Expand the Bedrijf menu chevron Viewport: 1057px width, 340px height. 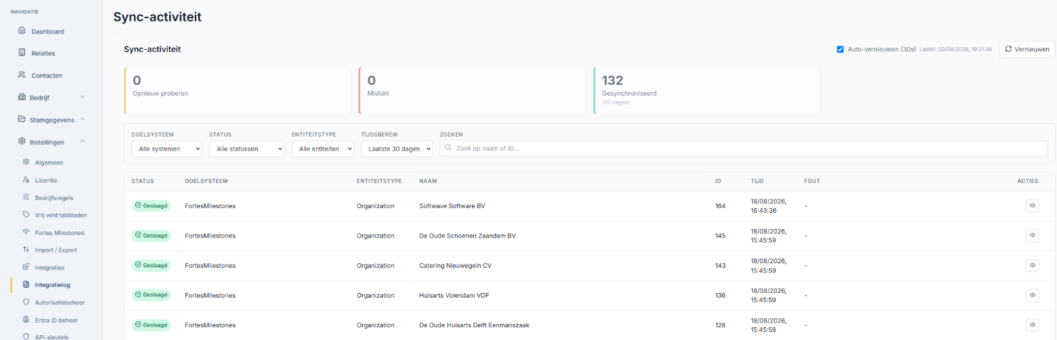[82, 97]
